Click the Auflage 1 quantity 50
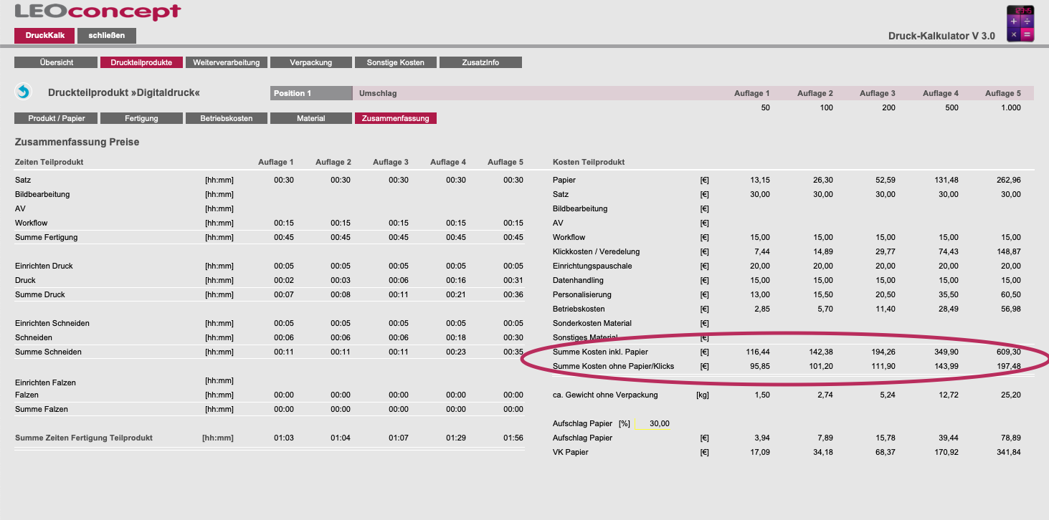 click(765, 107)
